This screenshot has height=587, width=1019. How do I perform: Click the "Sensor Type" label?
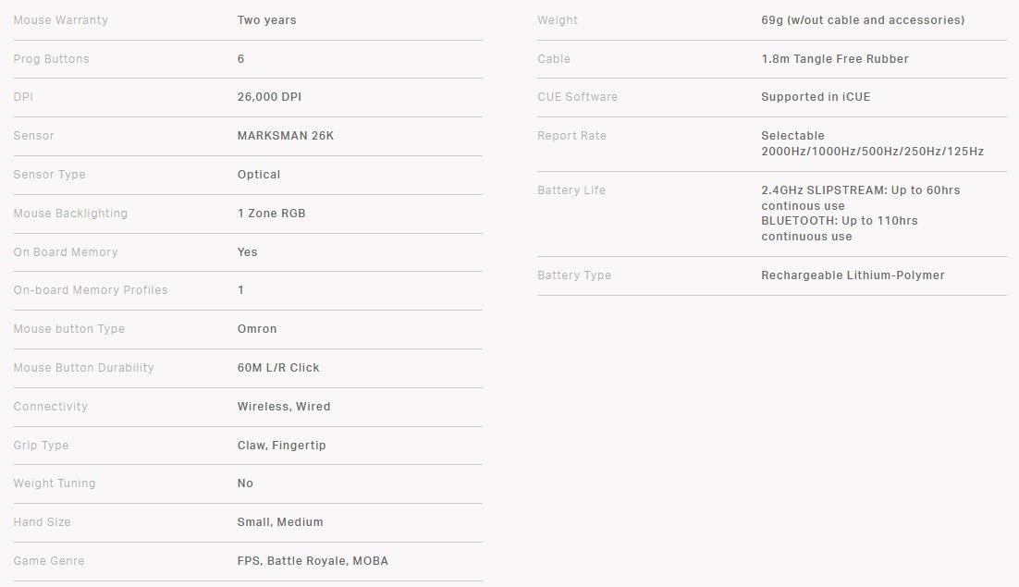(47, 175)
